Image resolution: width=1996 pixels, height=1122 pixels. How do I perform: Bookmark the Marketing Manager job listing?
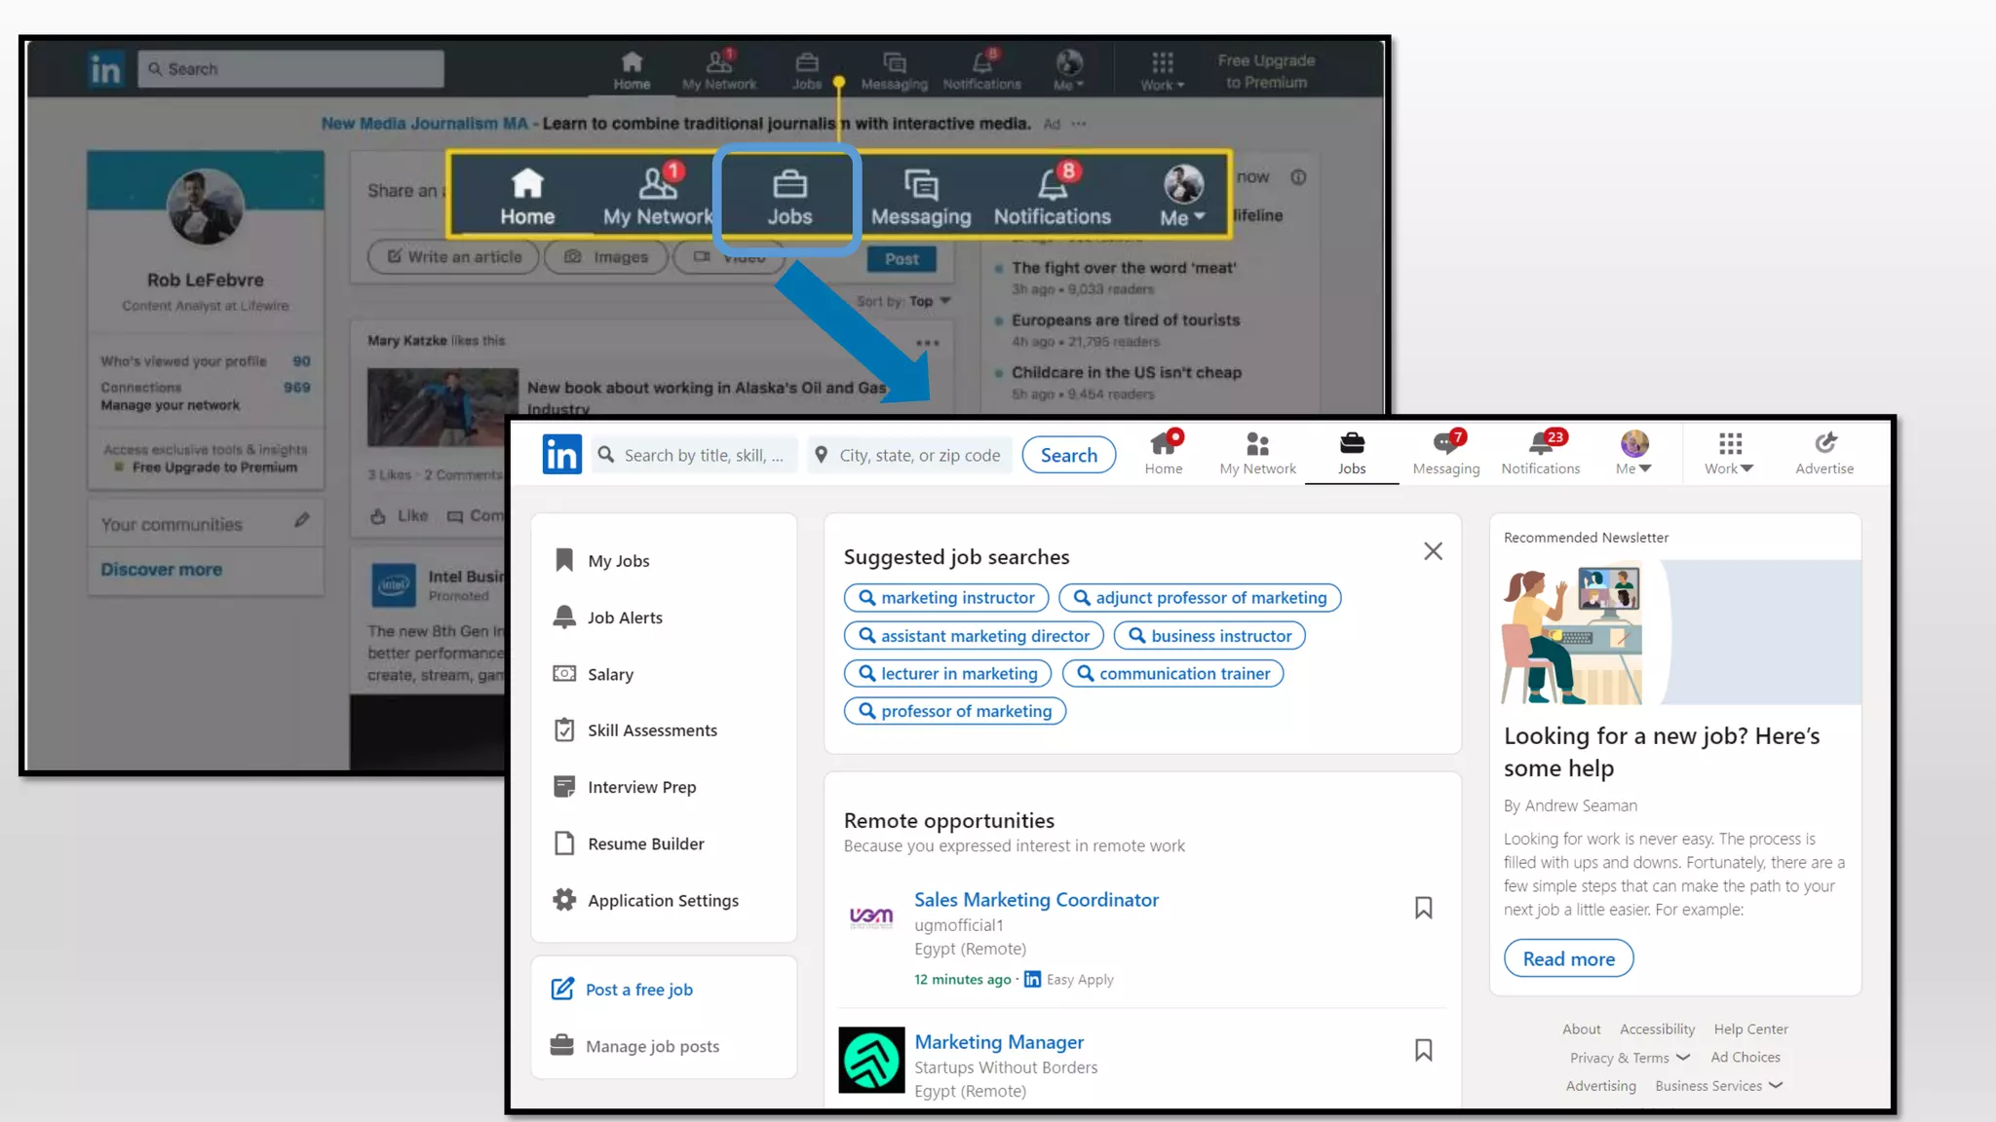pyautogui.click(x=1423, y=1050)
